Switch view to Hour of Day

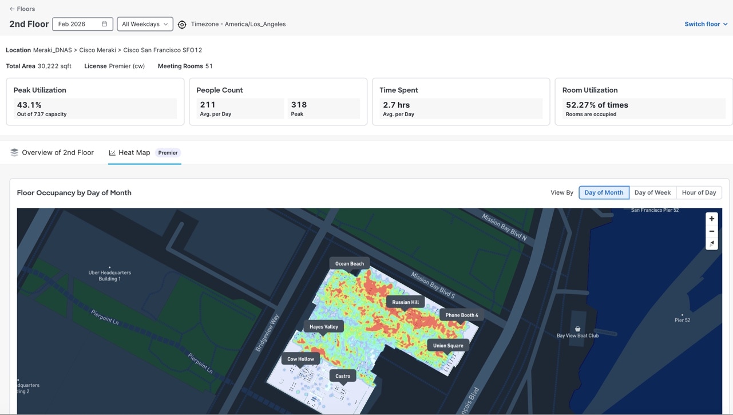pos(699,193)
